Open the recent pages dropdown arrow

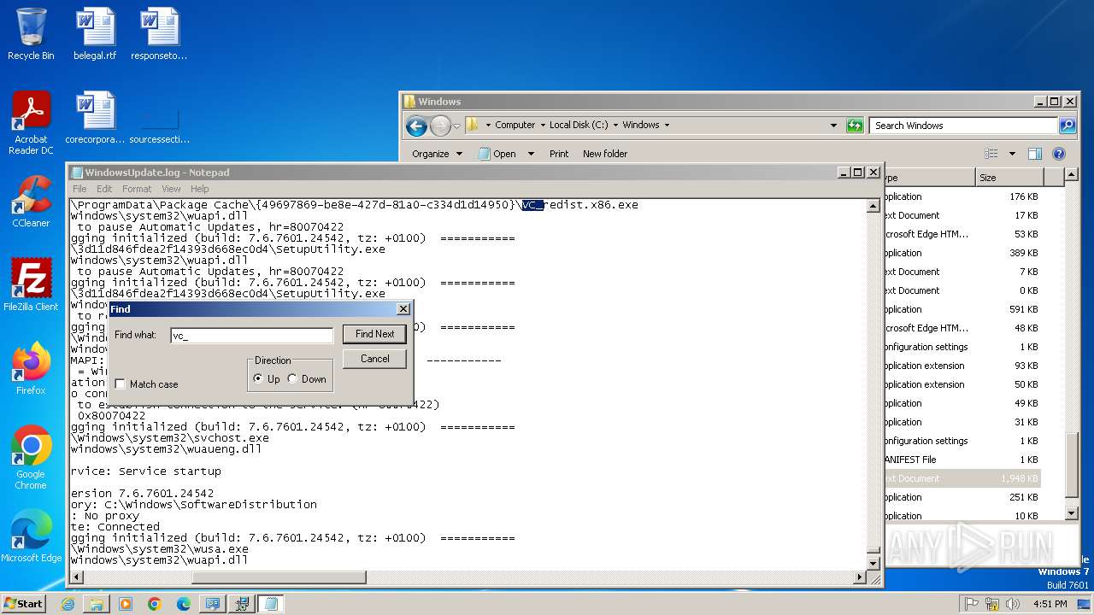(x=456, y=126)
